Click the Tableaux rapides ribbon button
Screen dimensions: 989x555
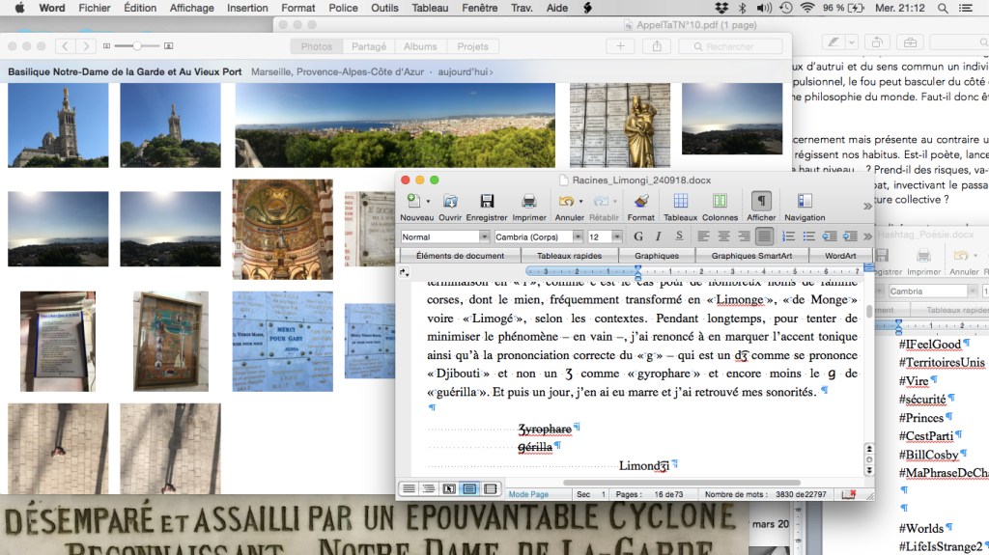[x=568, y=256]
